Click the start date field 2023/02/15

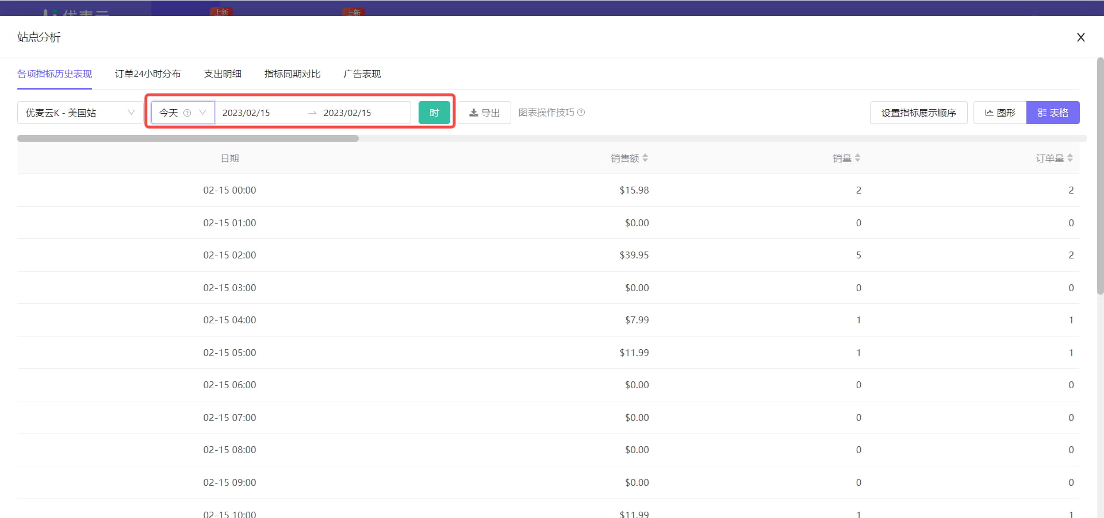[246, 113]
